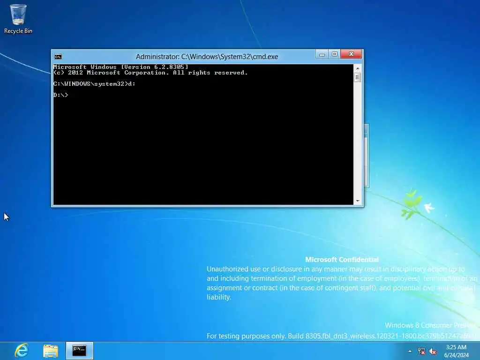Close the Command Prompt window

(x=352, y=54)
